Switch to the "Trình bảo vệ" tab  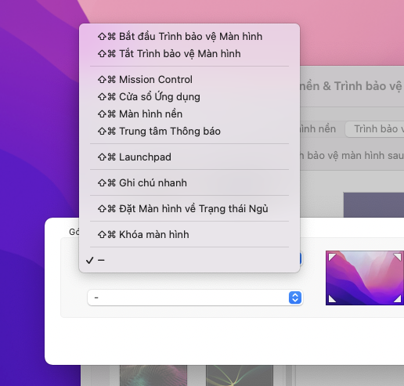tap(375, 129)
